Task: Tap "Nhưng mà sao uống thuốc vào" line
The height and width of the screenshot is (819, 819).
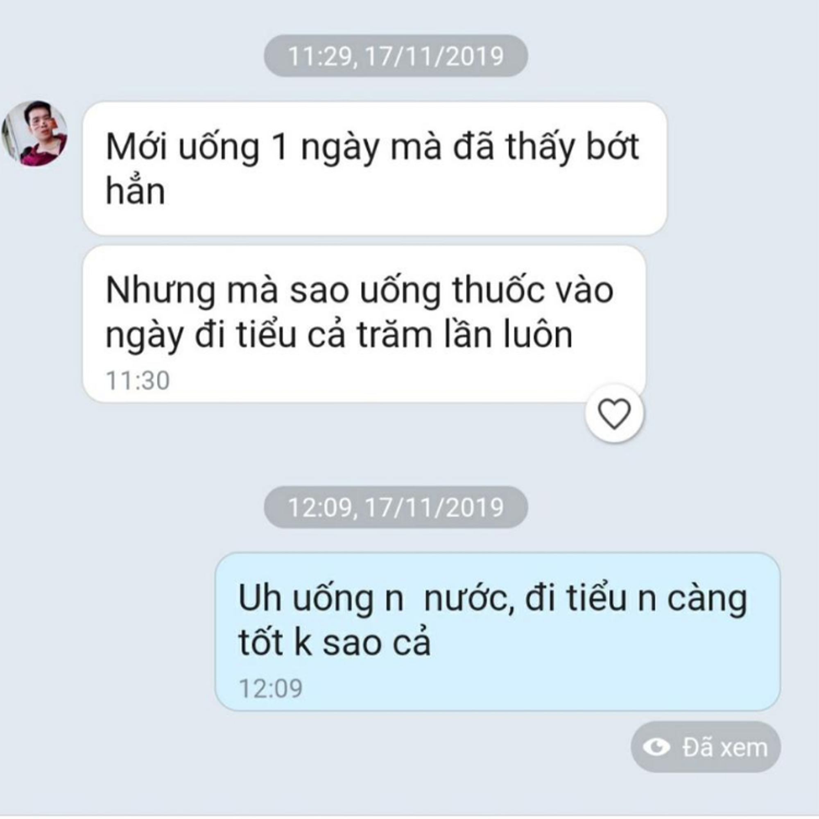Action: click(360, 292)
